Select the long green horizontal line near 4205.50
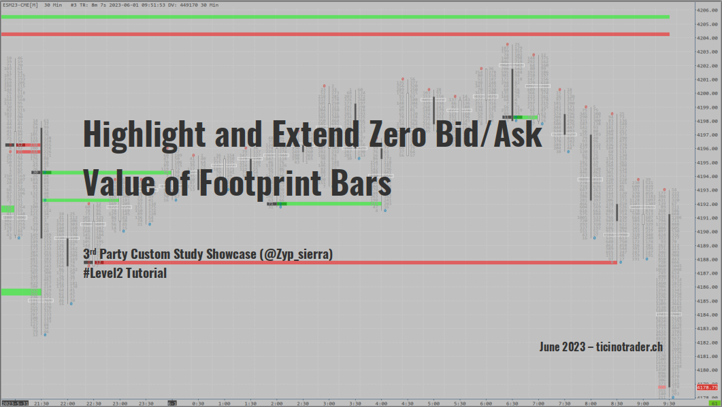 (x=335, y=17)
